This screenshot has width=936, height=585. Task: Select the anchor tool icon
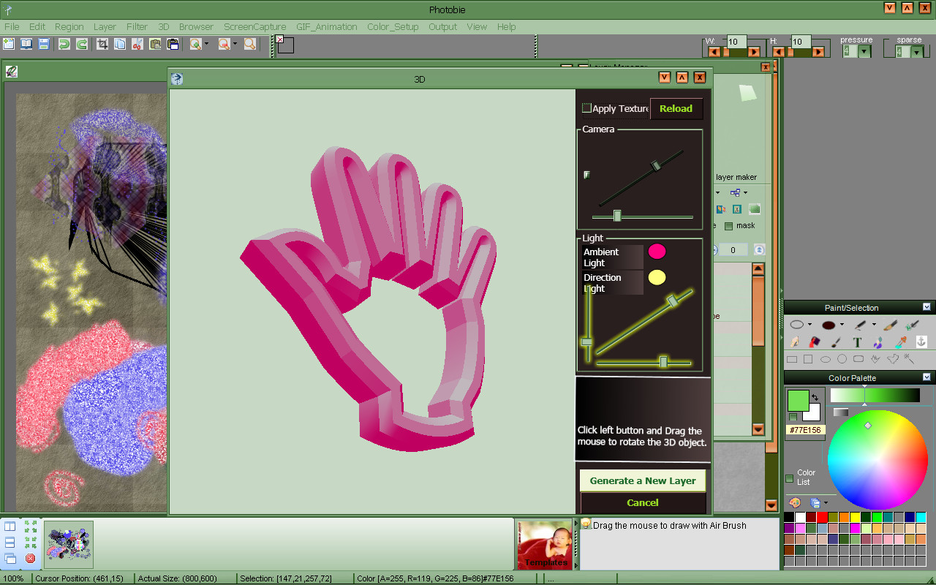[x=921, y=341]
